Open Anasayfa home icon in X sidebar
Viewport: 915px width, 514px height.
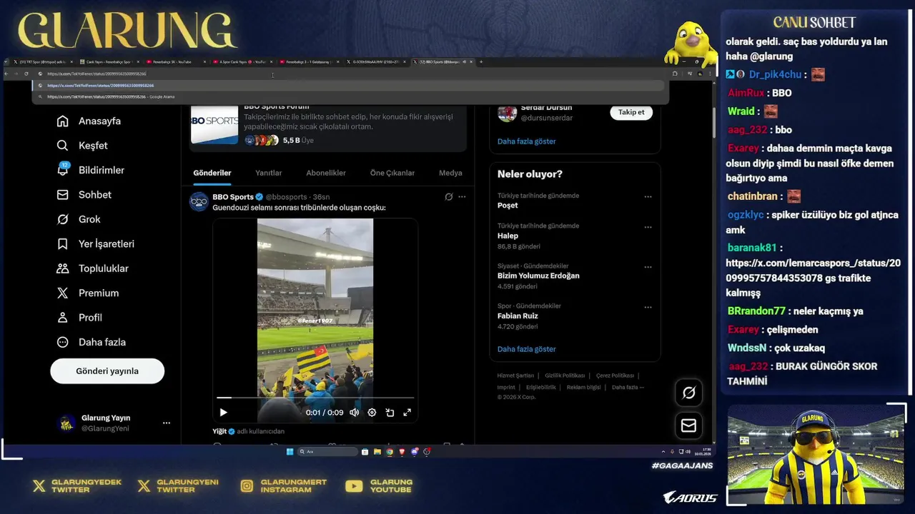(63, 121)
